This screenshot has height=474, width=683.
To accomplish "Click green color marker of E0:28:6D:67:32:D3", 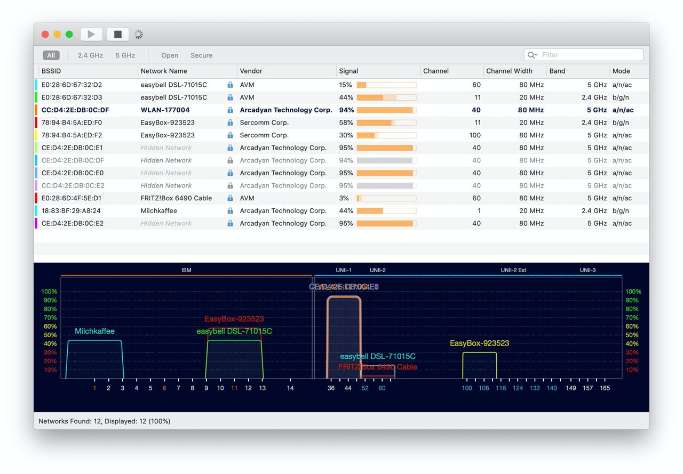I will pyautogui.click(x=36, y=97).
